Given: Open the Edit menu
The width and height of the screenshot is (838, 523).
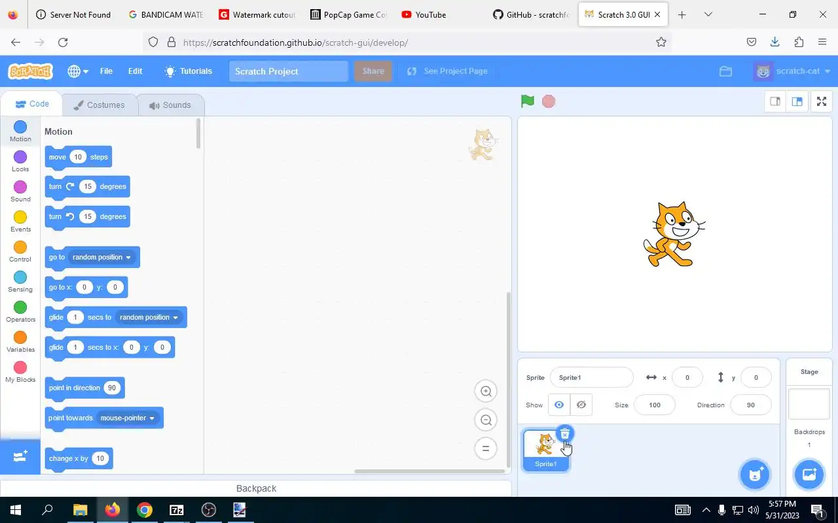Looking at the screenshot, I should coord(135,71).
